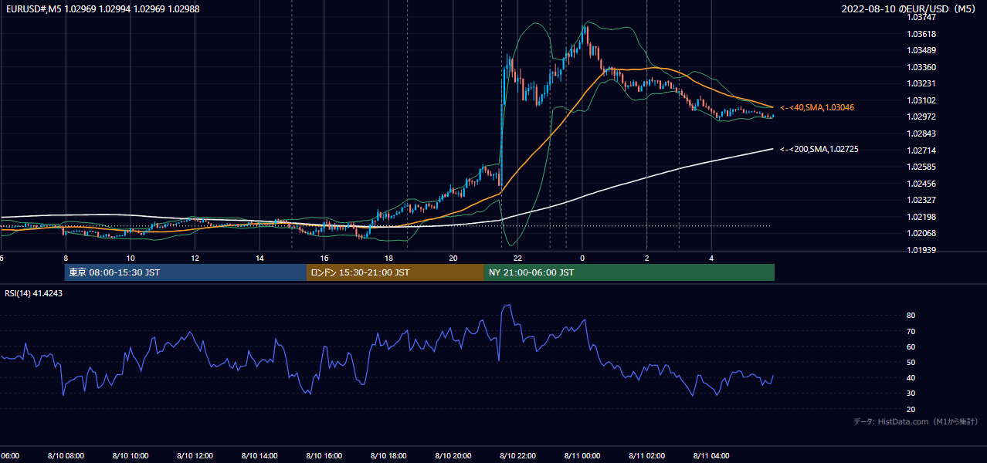Click price axis value 1.02843

922,133
